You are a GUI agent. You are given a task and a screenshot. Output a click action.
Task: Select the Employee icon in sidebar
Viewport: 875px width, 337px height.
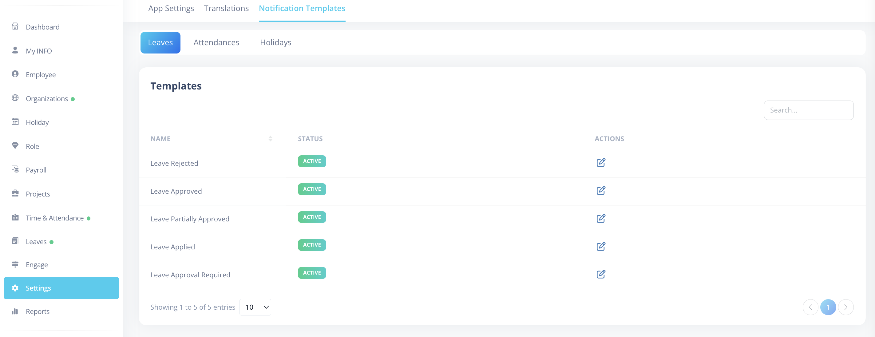[x=15, y=74]
